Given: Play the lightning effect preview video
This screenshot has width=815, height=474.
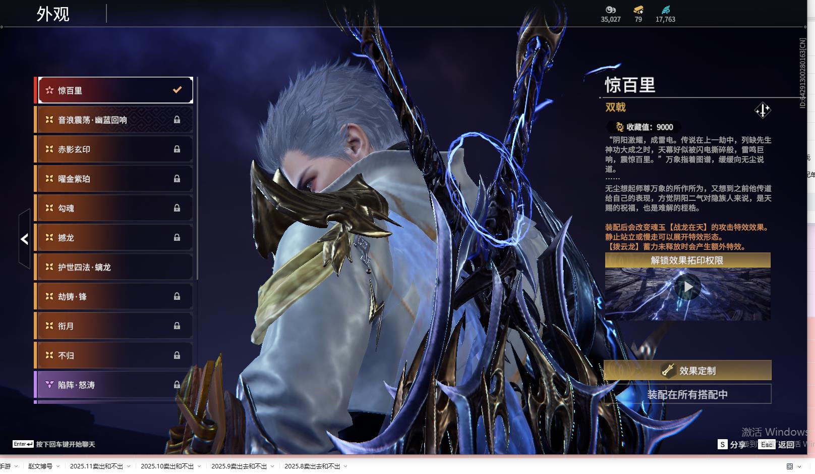Looking at the screenshot, I should (x=687, y=287).
